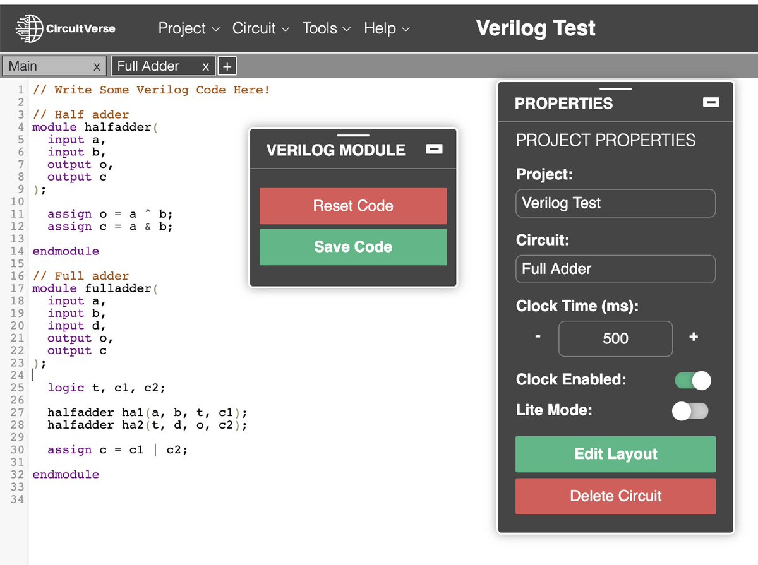
Task: Open the Tools menu
Action: click(326, 28)
